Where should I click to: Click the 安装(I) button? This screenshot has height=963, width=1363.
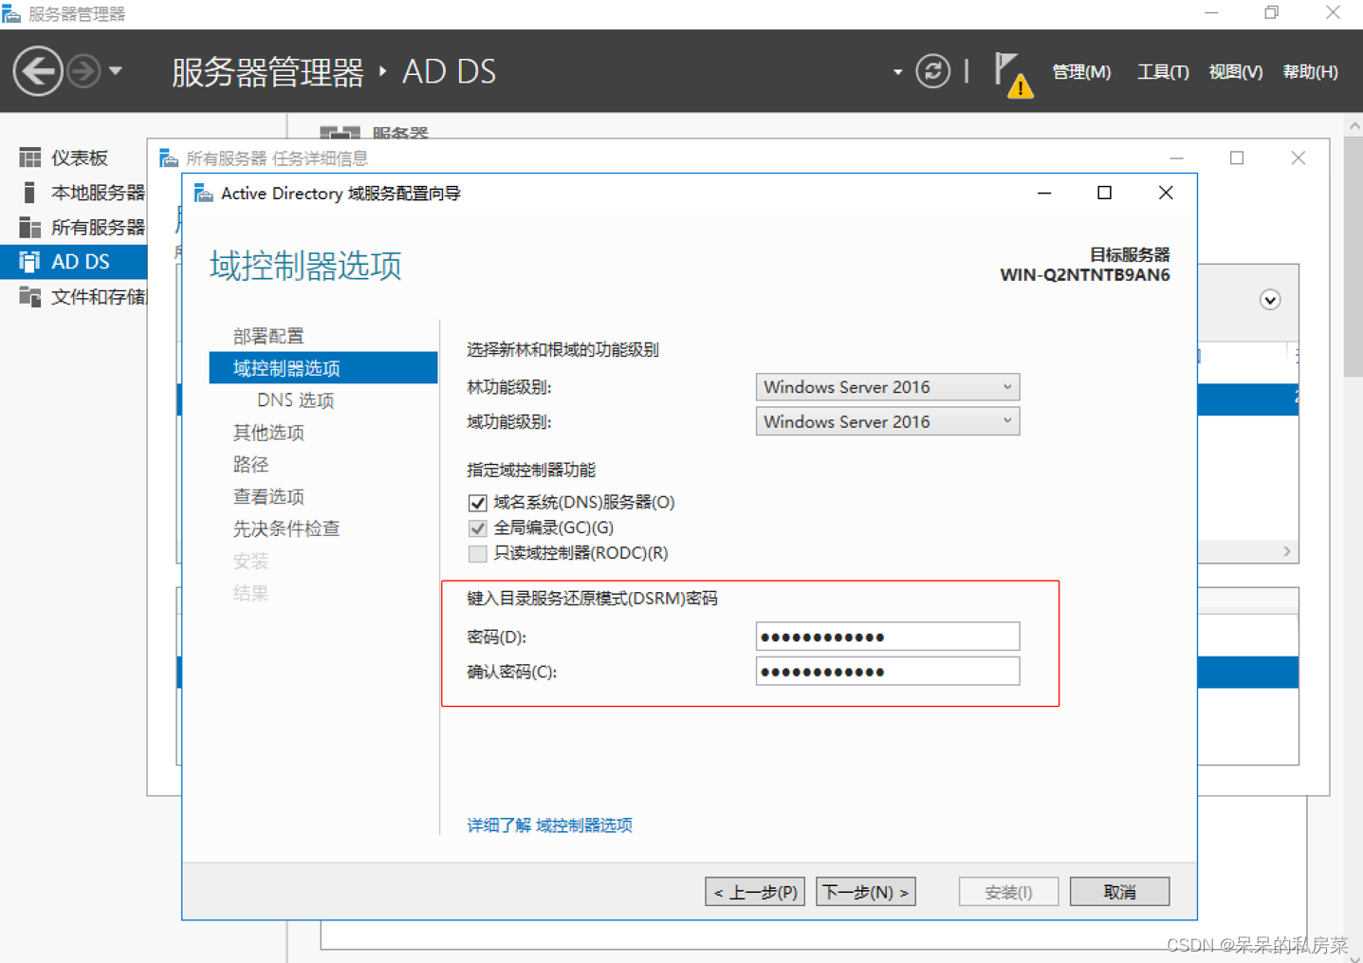click(1008, 892)
